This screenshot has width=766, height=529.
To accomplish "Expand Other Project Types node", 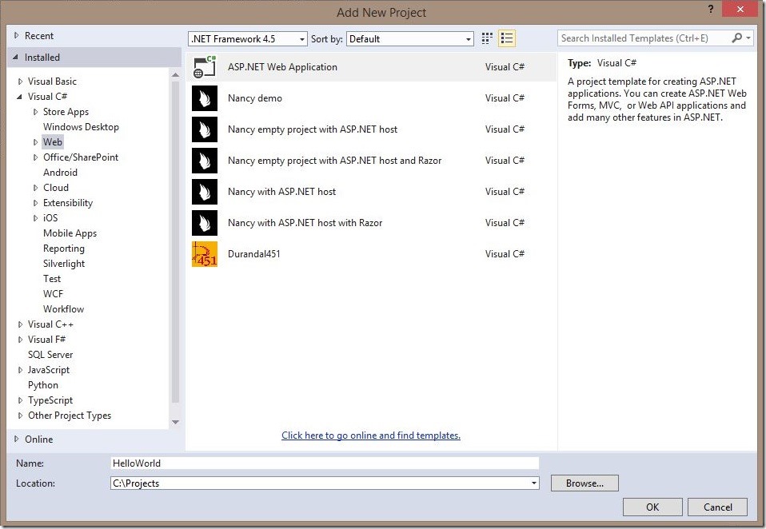I will point(20,416).
